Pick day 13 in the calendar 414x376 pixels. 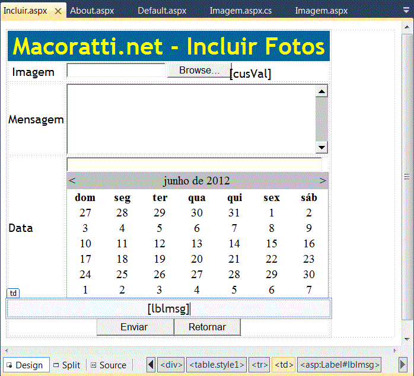(197, 243)
